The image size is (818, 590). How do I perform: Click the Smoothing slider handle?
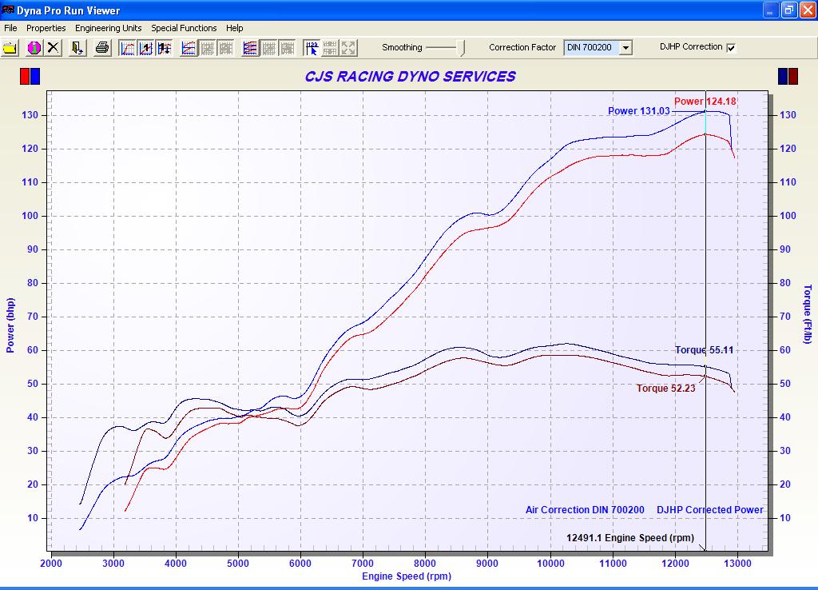point(462,48)
